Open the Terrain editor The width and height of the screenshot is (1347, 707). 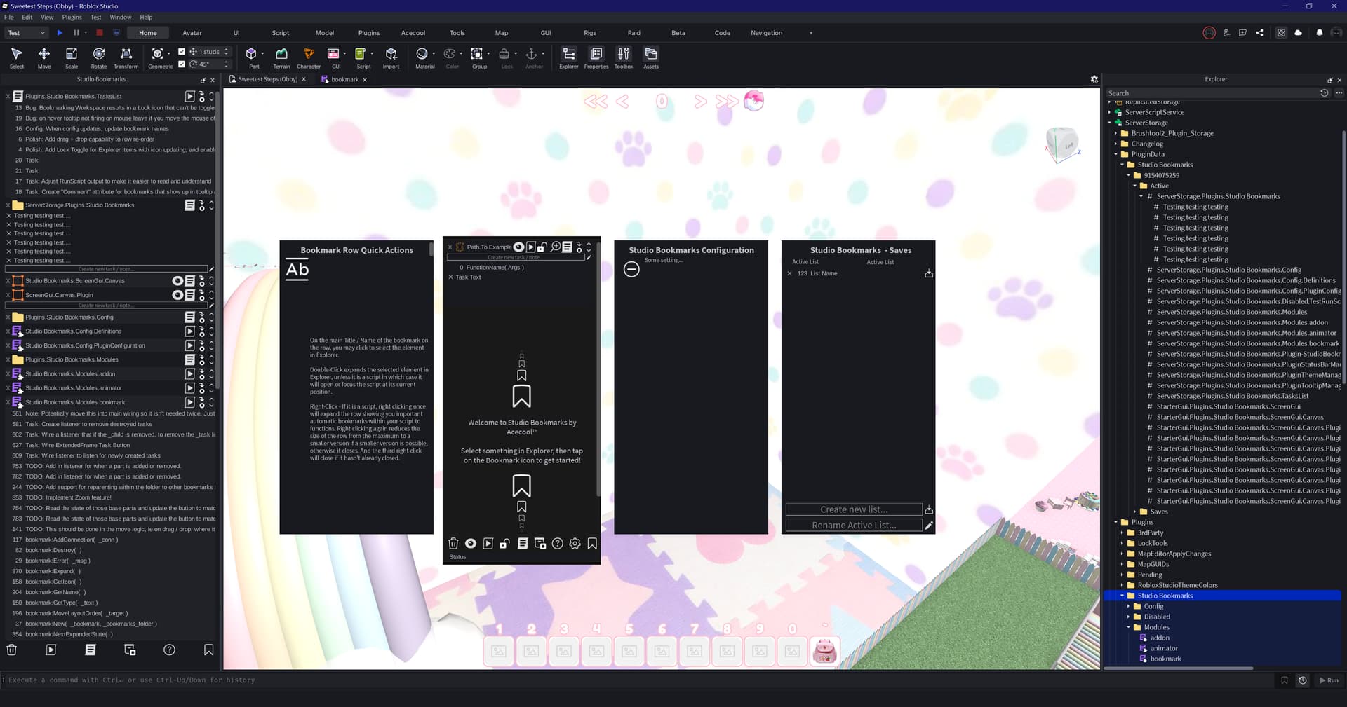pyautogui.click(x=281, y=57)
